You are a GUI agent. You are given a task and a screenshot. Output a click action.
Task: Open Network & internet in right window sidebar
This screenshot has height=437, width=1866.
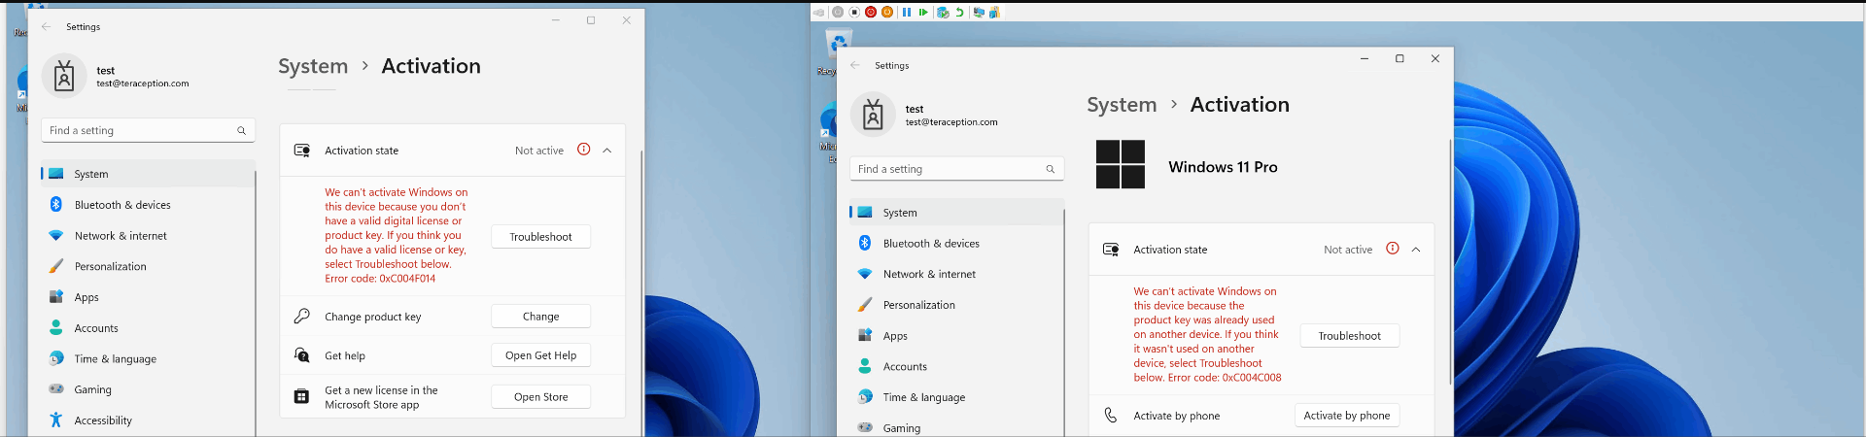click(x=956, y=275)
